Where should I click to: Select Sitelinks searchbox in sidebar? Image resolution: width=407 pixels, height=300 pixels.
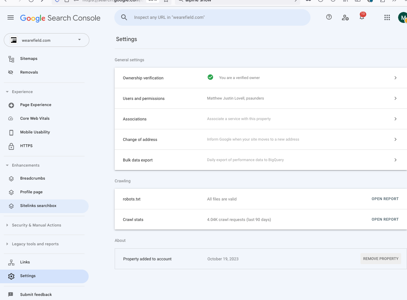tap(38, 206)
